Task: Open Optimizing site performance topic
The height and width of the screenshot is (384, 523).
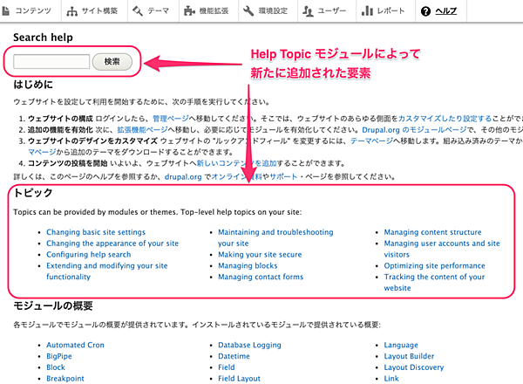Action: (434, 266)
